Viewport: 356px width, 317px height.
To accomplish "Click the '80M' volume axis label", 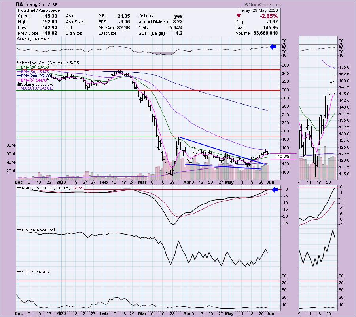I will pos(11,145).
